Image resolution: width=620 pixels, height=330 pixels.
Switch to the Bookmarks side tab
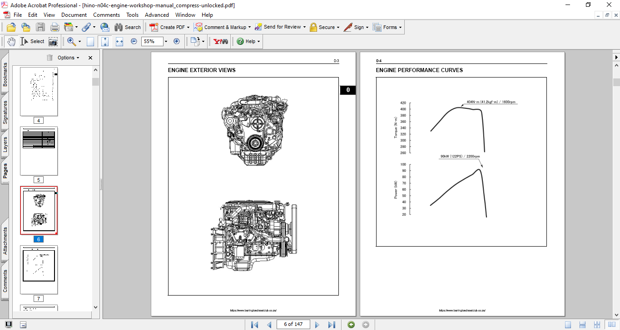pos(5,74)
